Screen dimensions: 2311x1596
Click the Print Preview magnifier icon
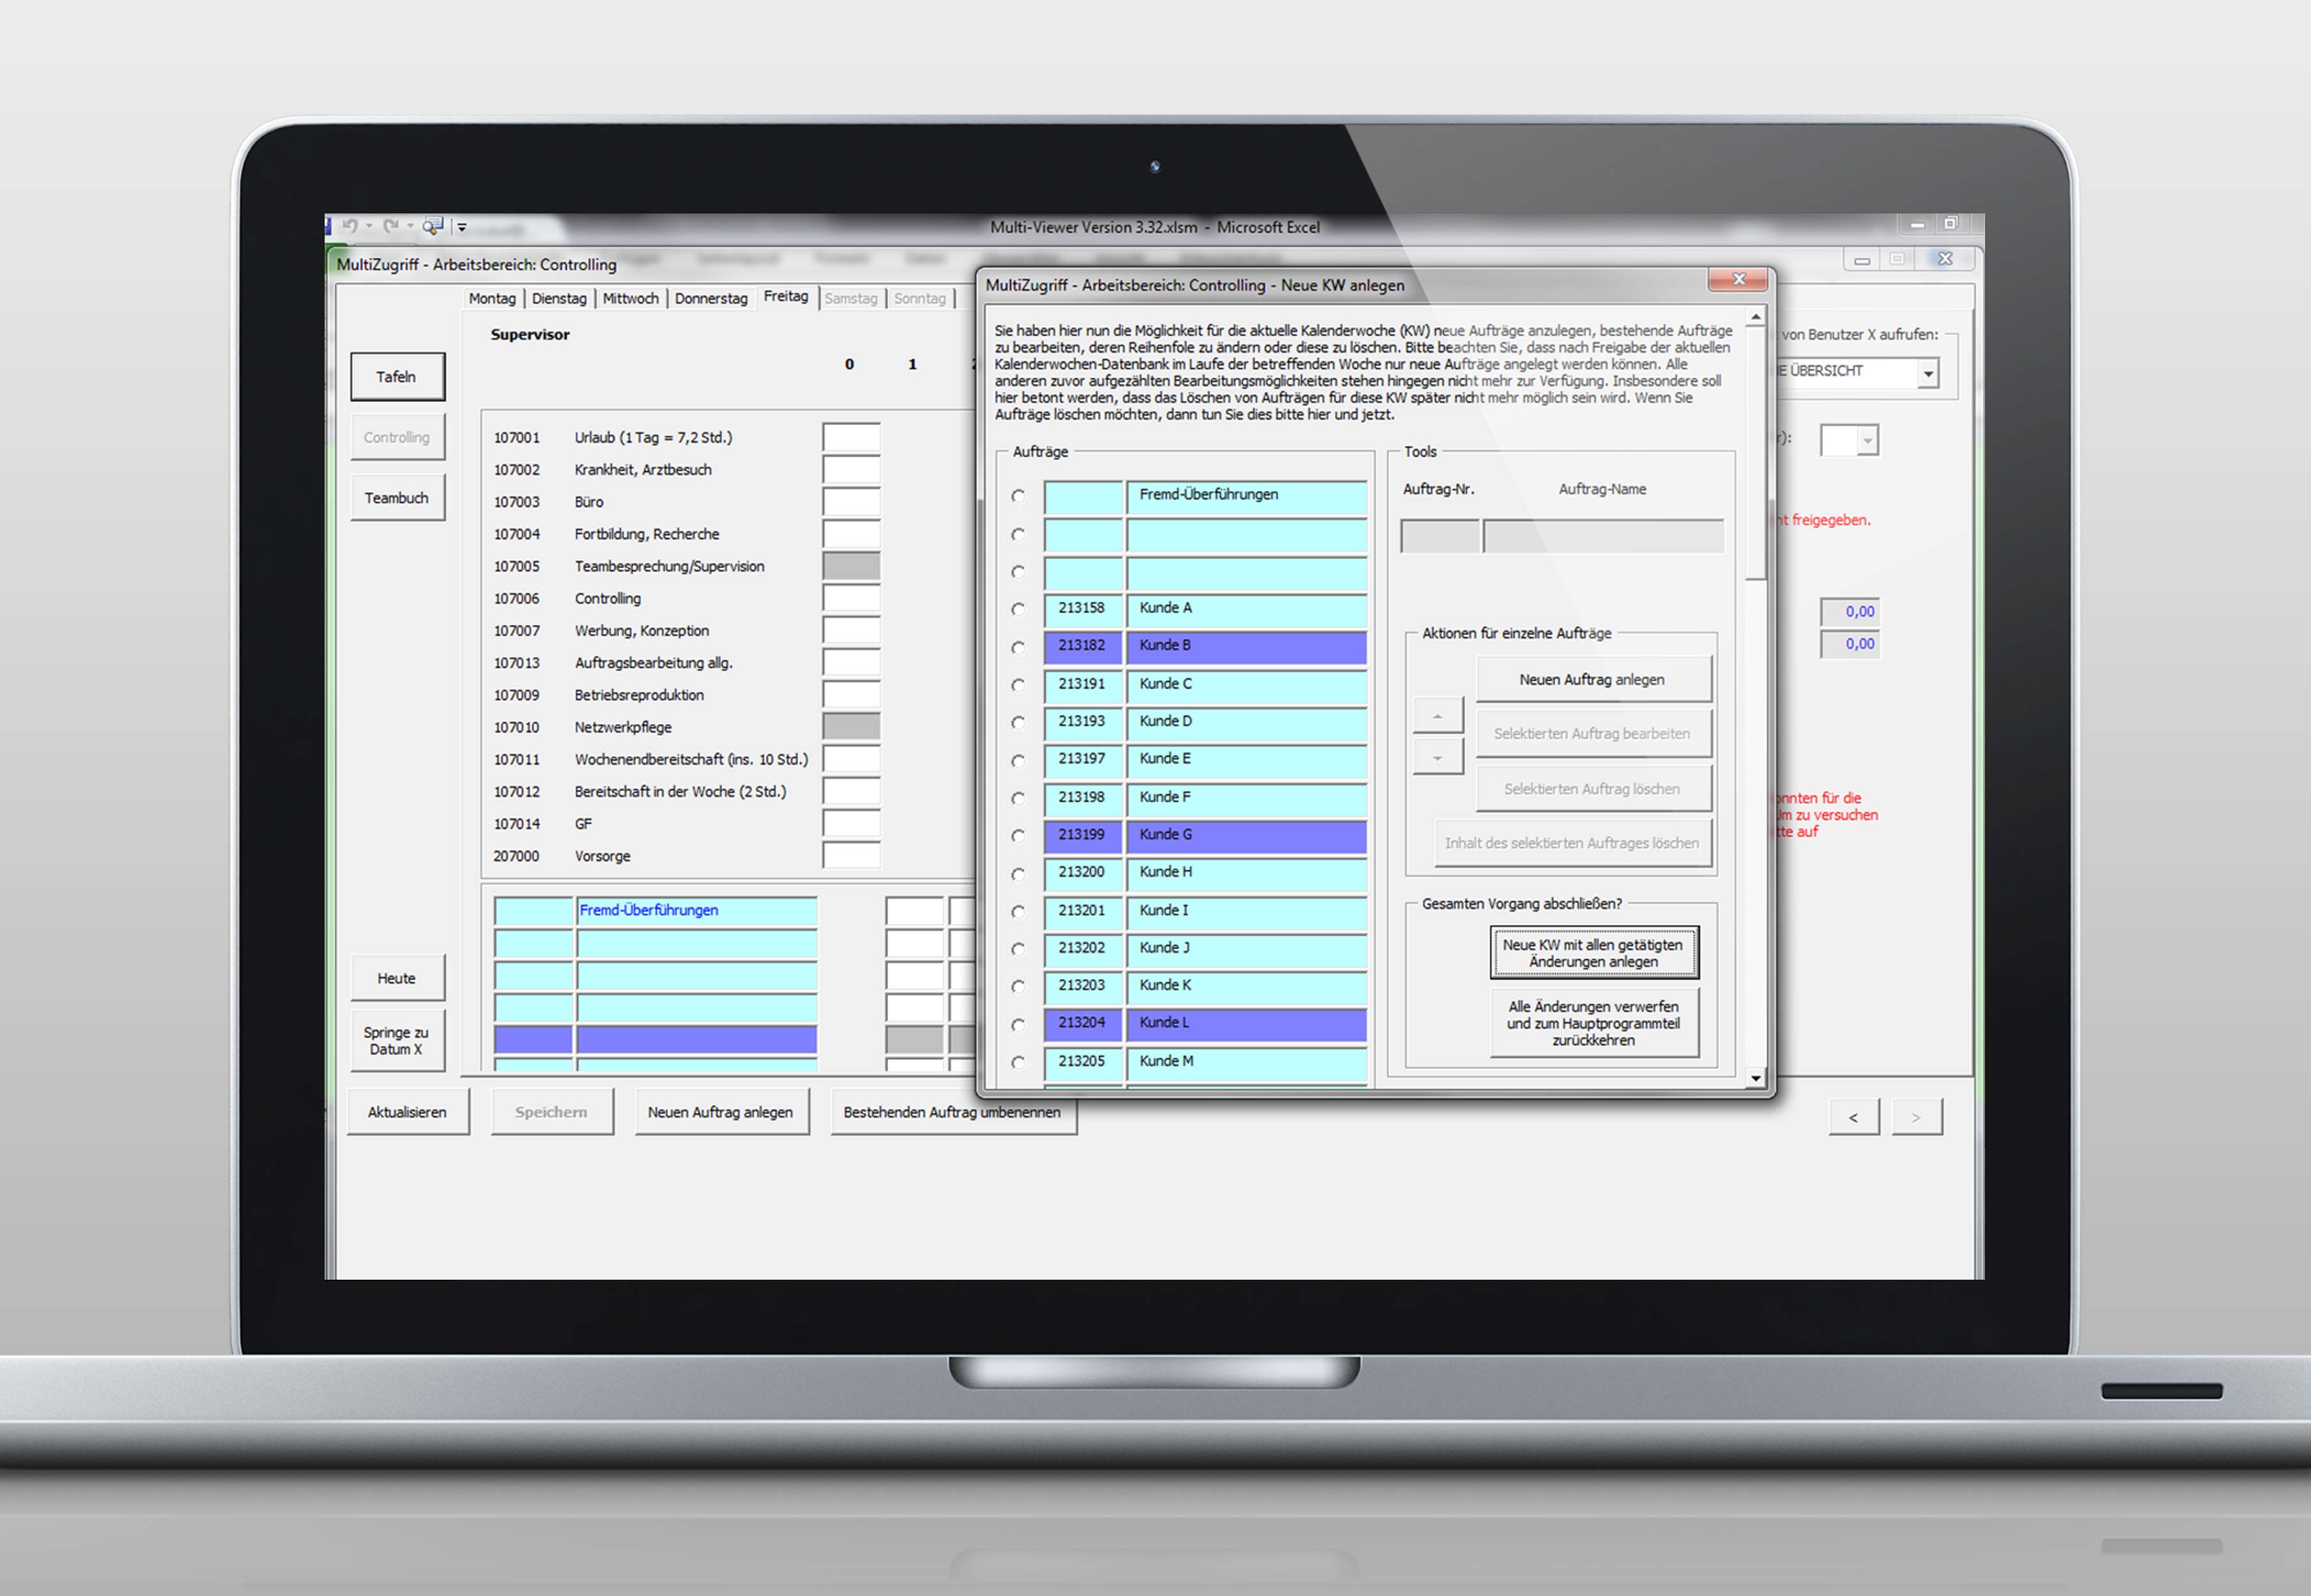432,226
